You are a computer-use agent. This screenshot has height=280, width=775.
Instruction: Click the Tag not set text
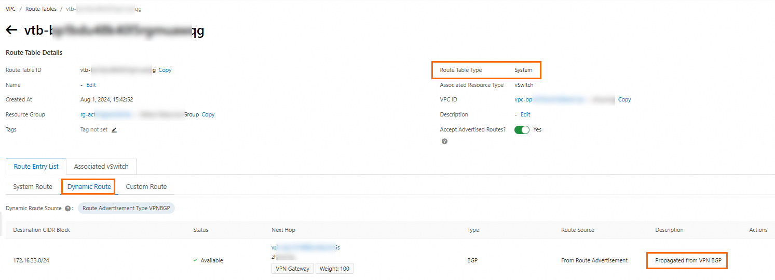click(x=94, y=130)
